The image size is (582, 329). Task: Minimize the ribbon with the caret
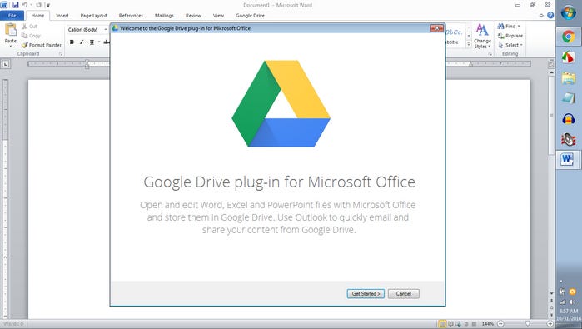point(541,16)
